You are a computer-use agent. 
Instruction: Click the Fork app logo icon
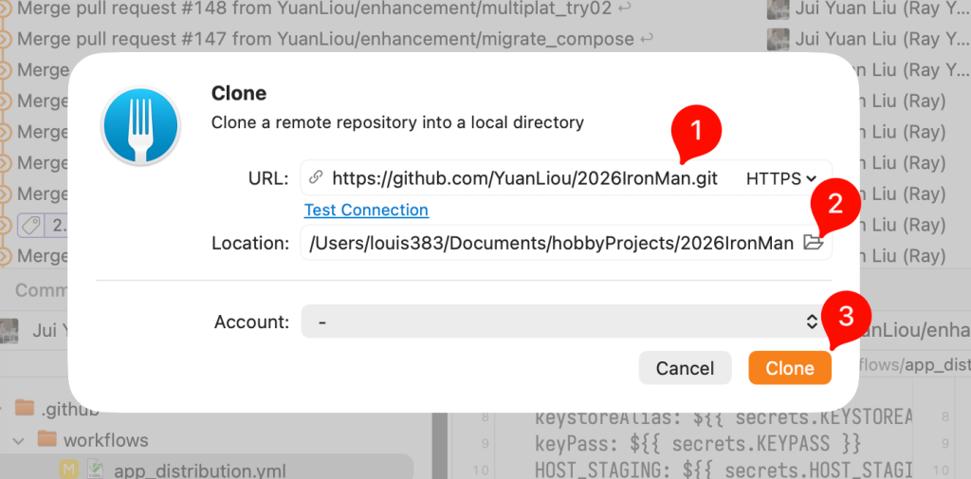[140, 125]
